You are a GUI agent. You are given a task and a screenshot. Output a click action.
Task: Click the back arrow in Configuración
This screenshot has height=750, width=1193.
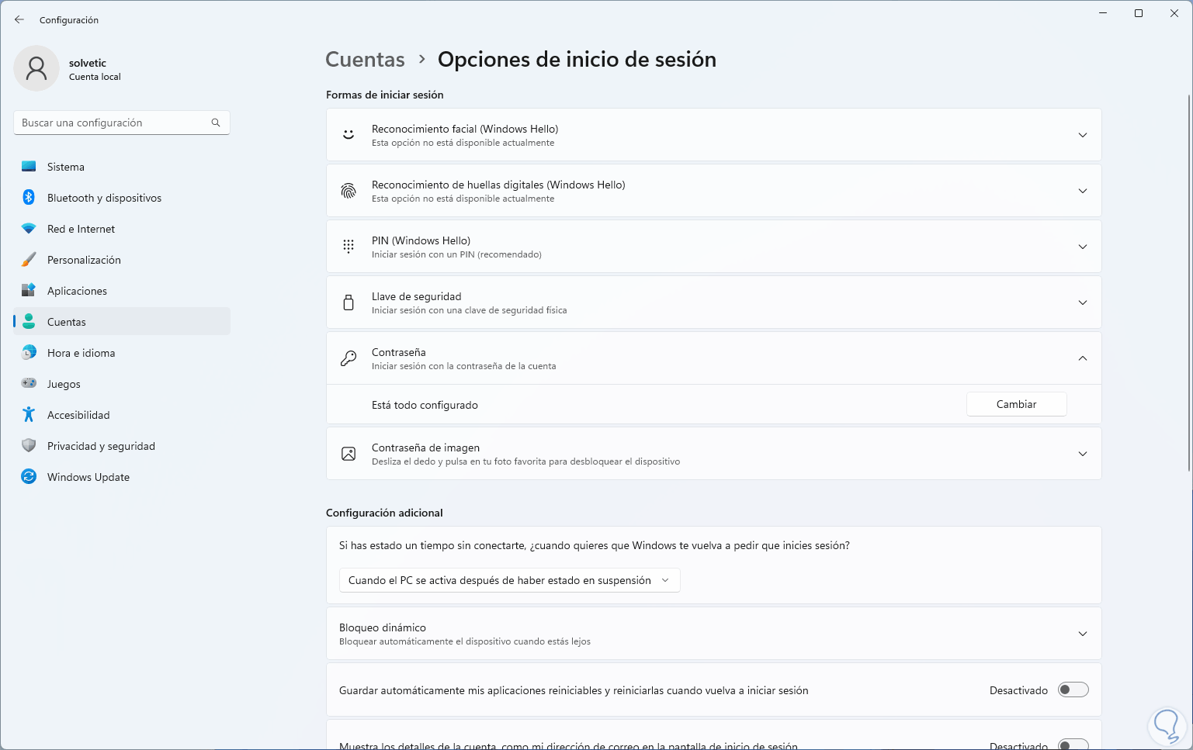[x=19, y=19]
